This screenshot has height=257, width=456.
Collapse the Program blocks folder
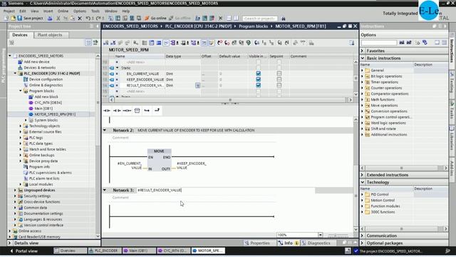[x=21, y=91]
